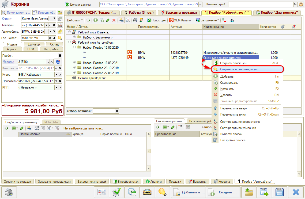Click the plain floppy disk save icon

tap(280, 192)
